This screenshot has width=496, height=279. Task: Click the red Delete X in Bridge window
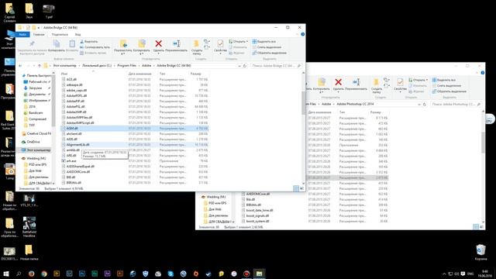pos(158,43)
